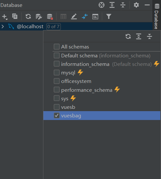Enable the officesystem schema checkbox
The image size is (161, 179).
(x=57, y=81)
